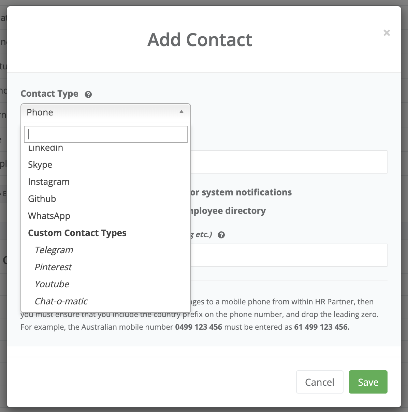Click the green Save button

tap(368, 382)
